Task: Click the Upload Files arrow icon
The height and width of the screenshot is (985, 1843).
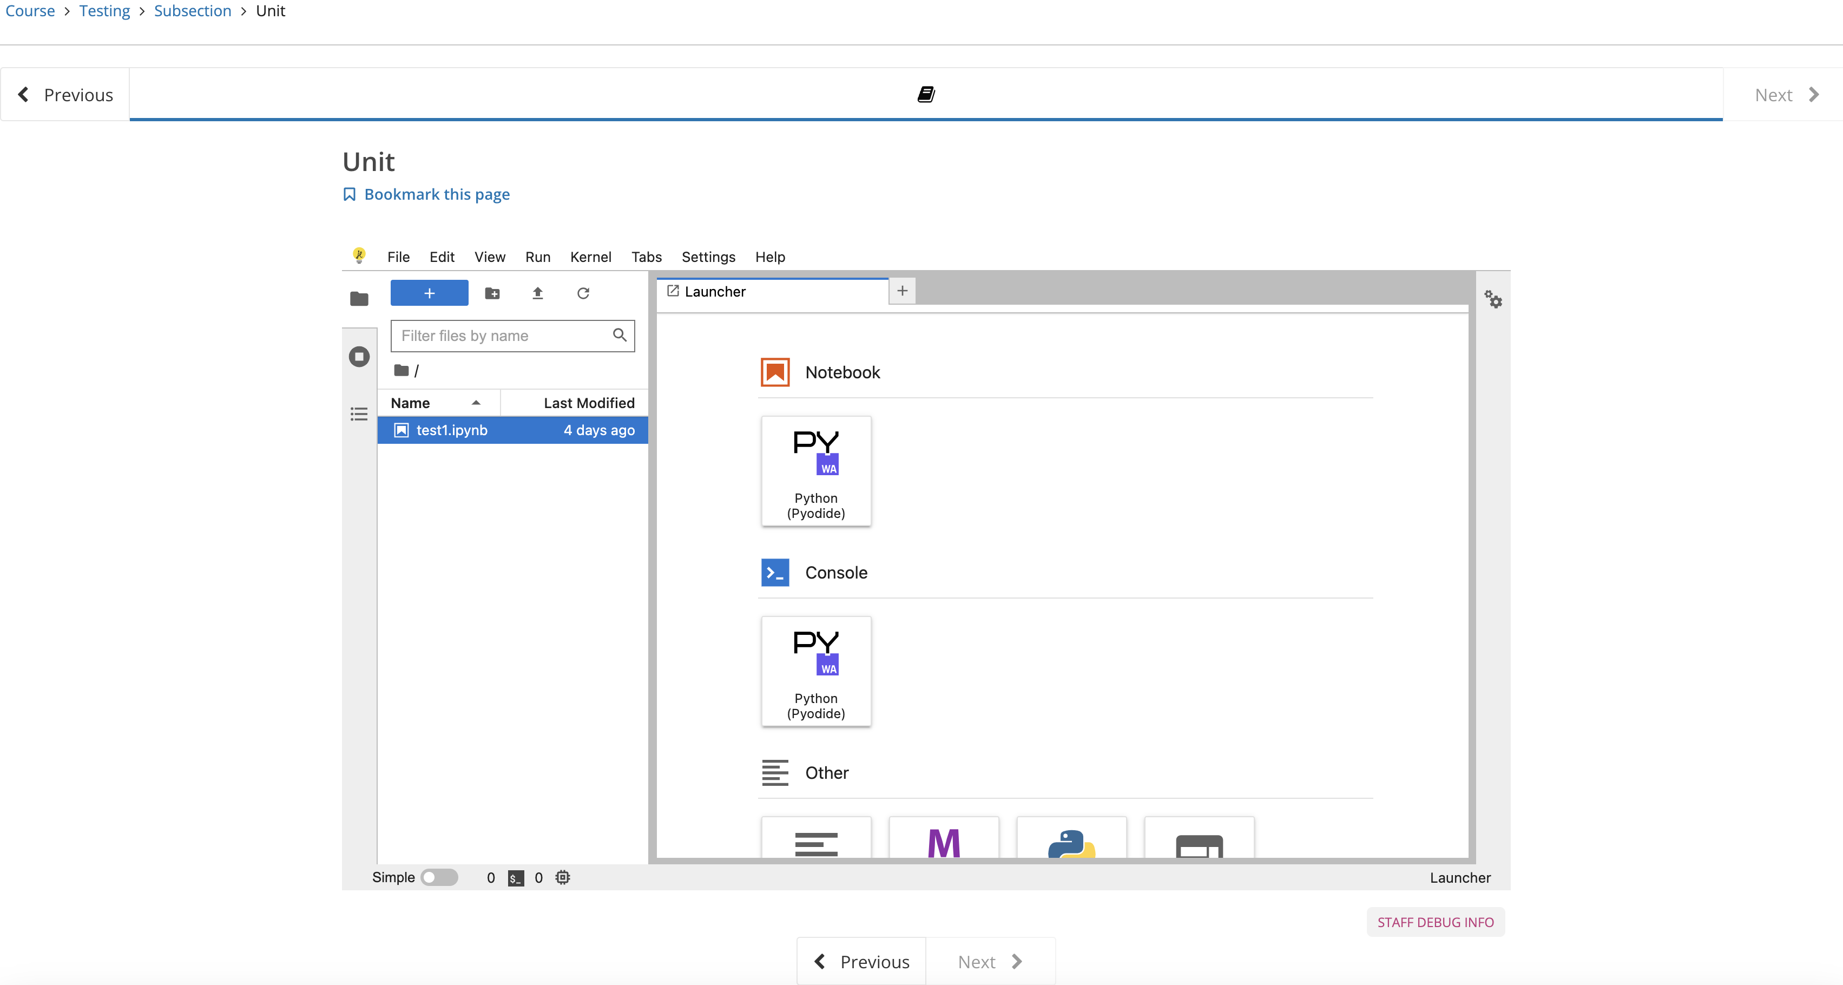Action: (x=537, y=293)
